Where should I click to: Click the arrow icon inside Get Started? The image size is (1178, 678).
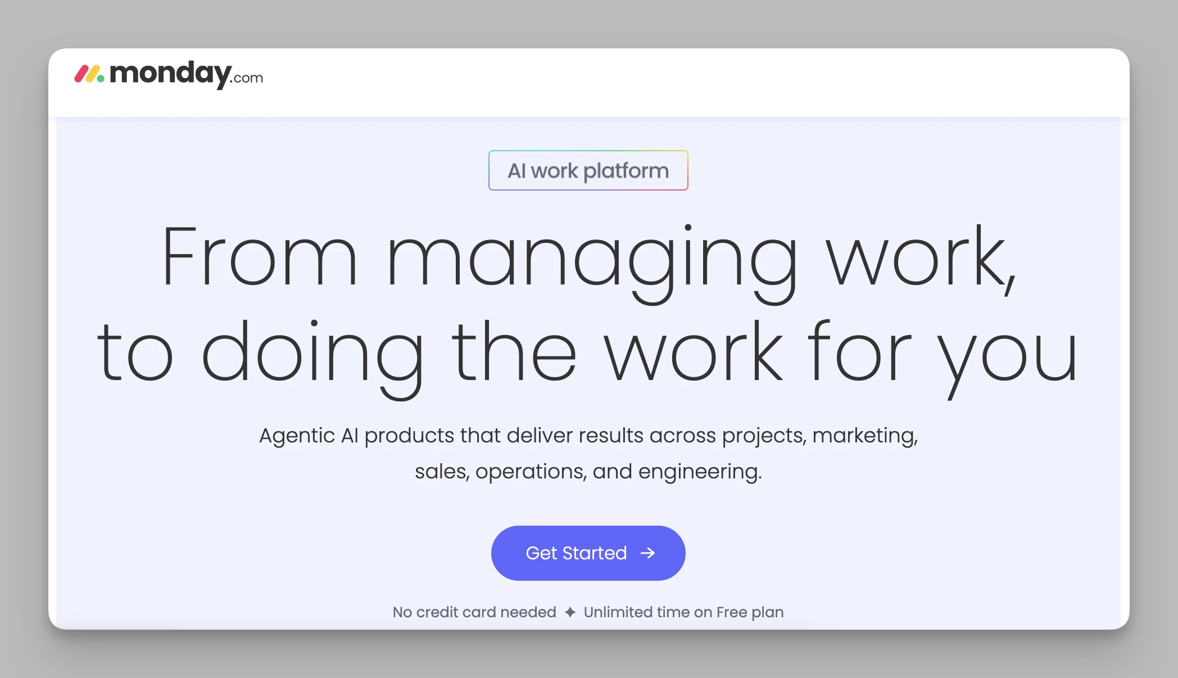coord(648,553)
